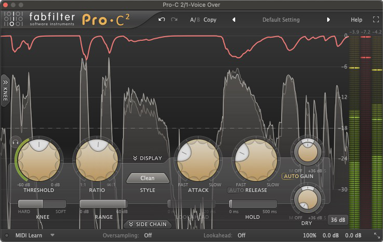Enable the headphone audition icon near Threshold
This screenshot has height=242, width=383.
pos(15,141)
